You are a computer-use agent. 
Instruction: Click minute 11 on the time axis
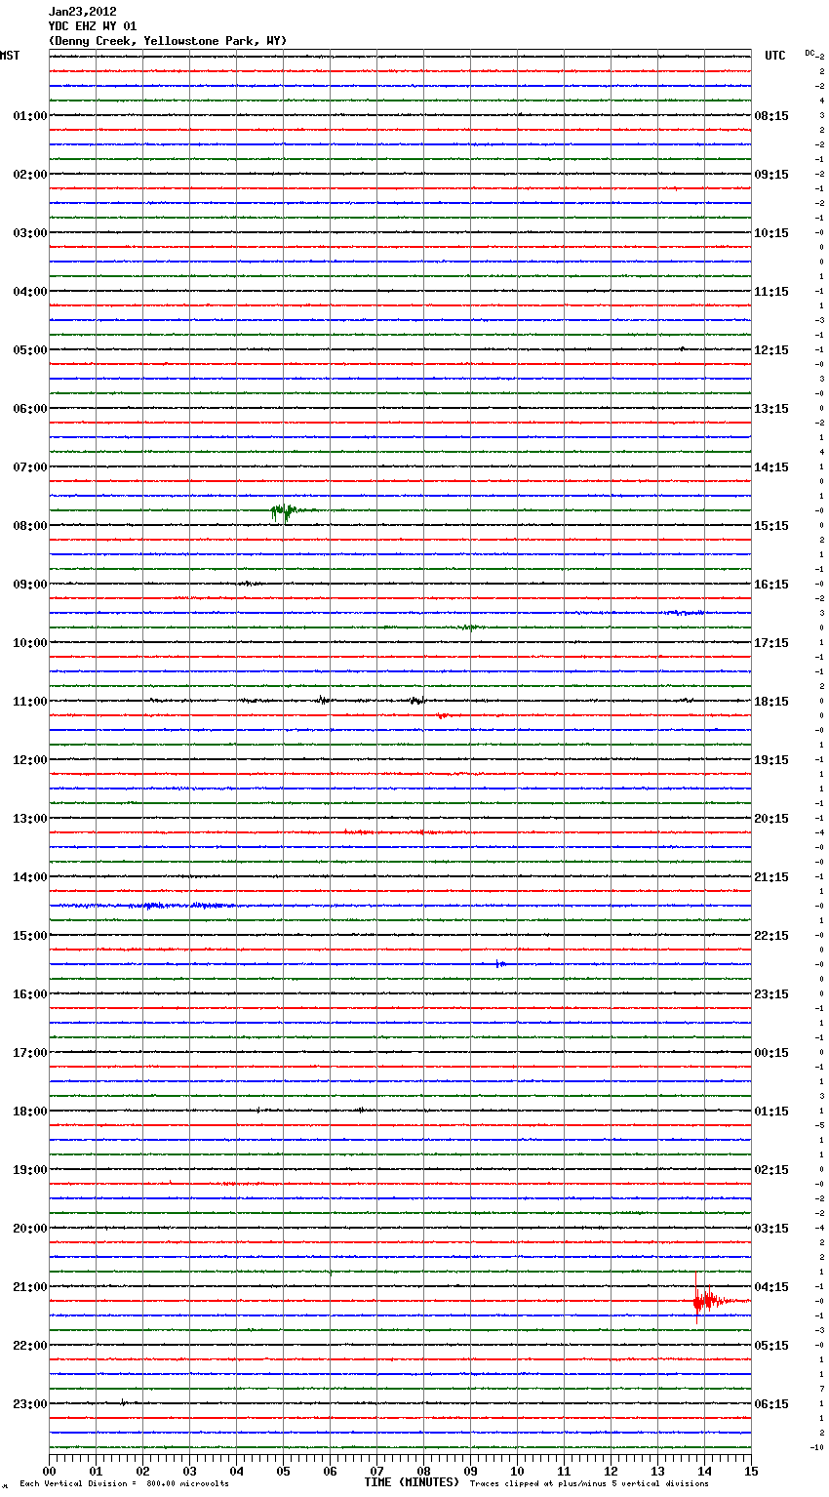coord(564,1471)
